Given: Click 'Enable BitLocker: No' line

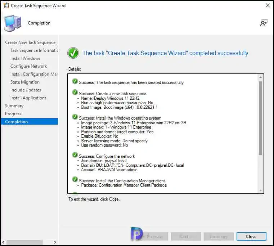Looking at the screenshot, I should click(100, 136).
